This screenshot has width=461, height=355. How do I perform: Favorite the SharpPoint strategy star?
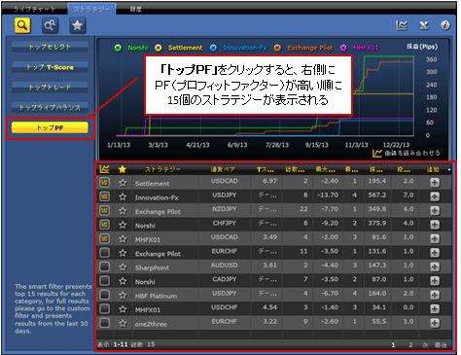tap(123, 267)
